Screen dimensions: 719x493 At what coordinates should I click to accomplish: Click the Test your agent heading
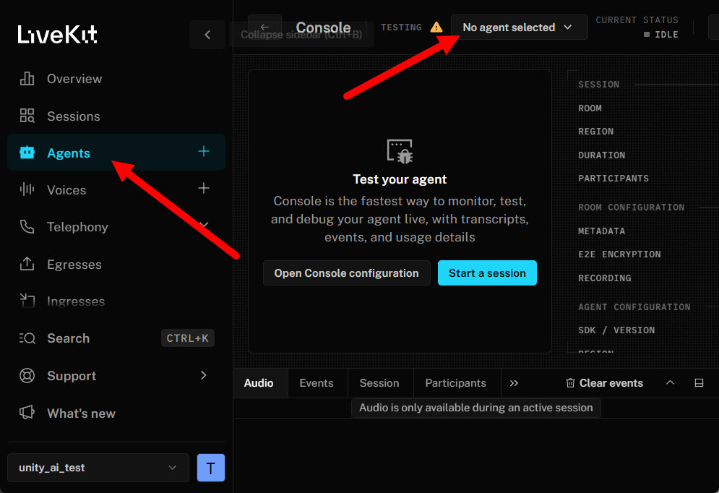pos(400,179)
